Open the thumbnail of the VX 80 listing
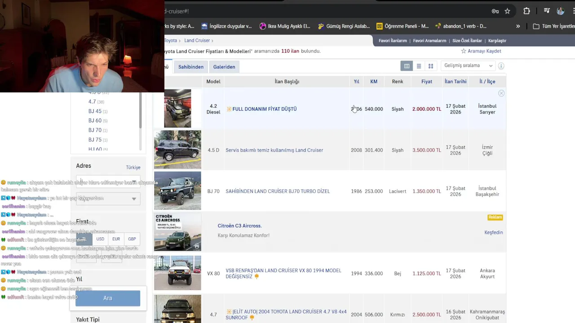575x323 pixels. pyautogui.click(x=177, y=273)
